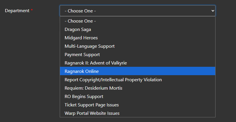Click the option directly below Payment Support
236x122 pixels.
pos(95,63)
